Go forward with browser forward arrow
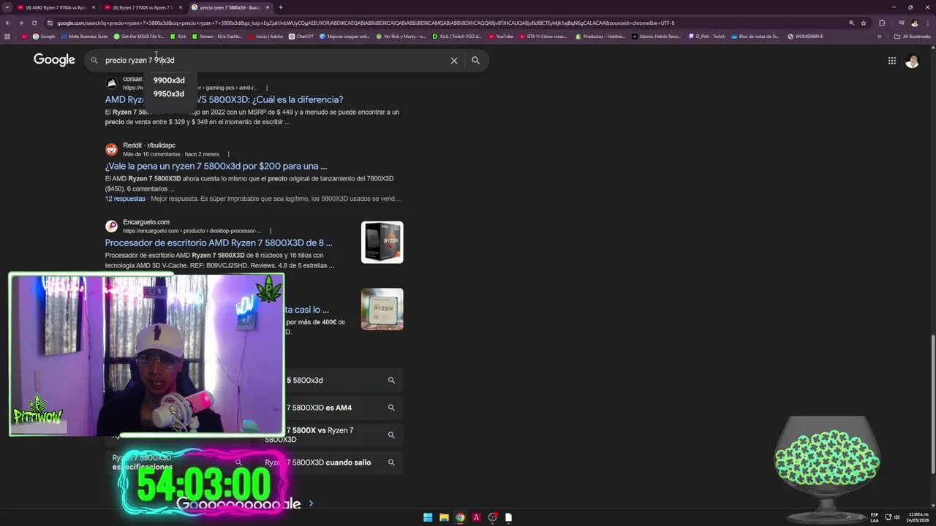The width and height of the screenshot is (936, 526). [x=20, y=23]
